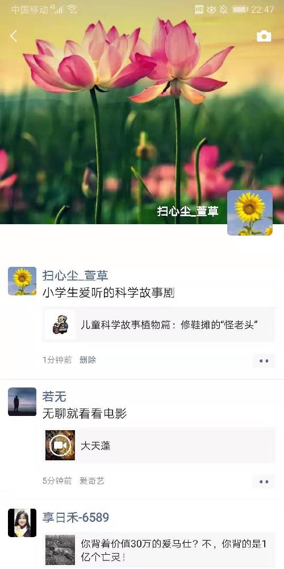Open 大天蓬 shared video card
Image resolution: width=284 pixels, height=569 pixels.
click(159, 446)
